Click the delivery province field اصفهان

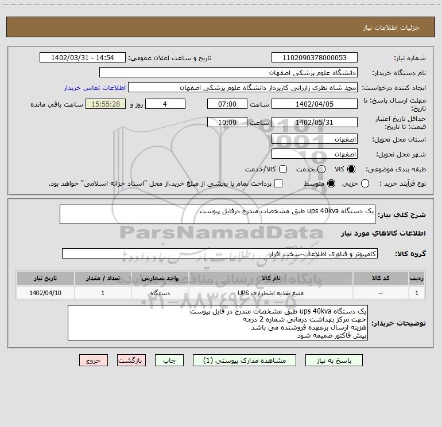pos(315,139)
